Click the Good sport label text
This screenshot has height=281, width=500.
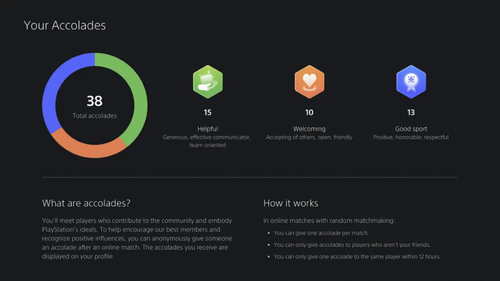click(x=411, y=128)
